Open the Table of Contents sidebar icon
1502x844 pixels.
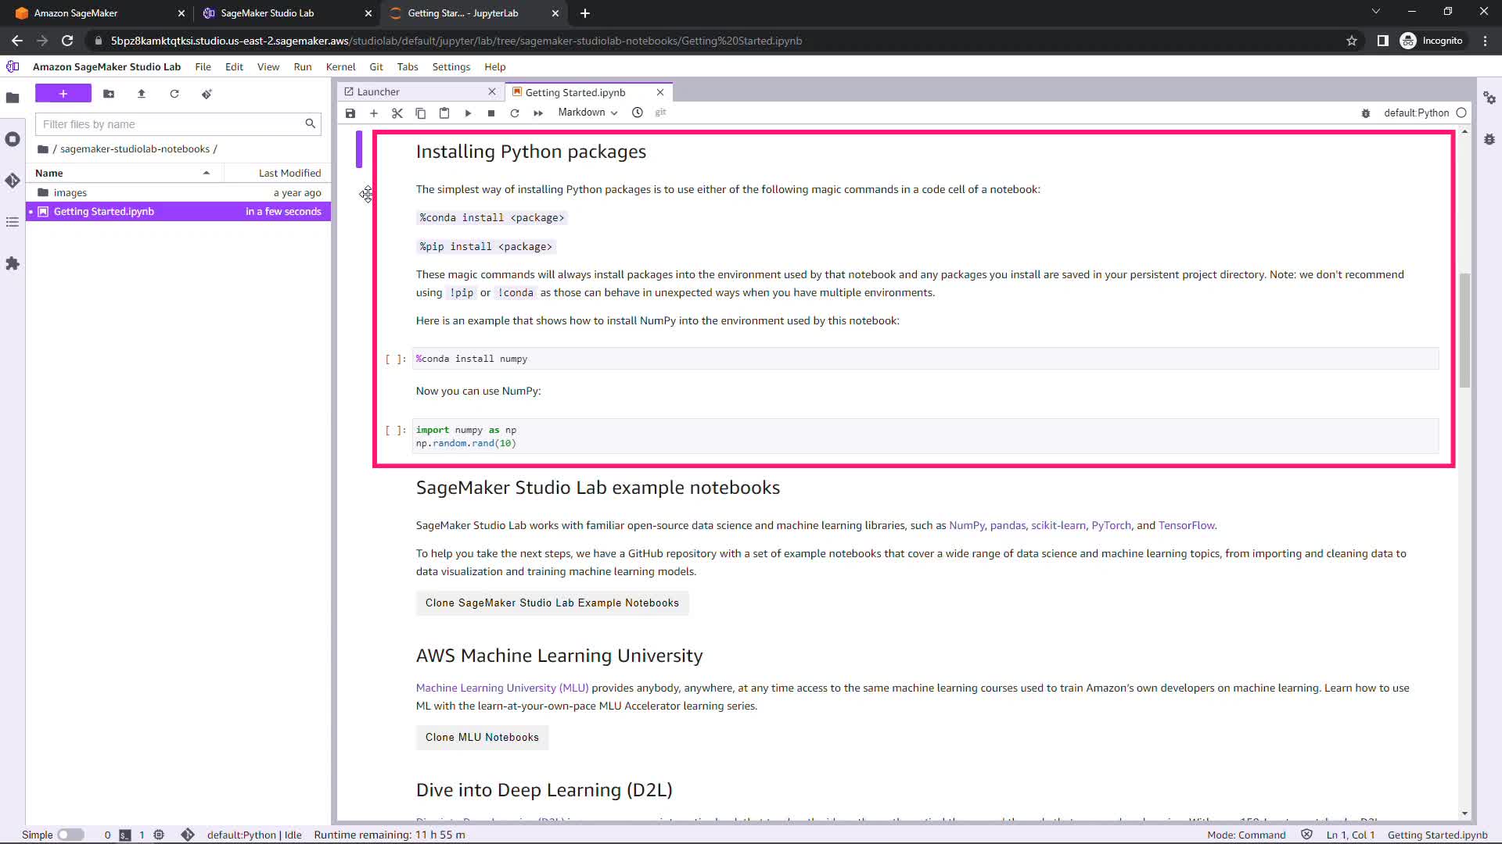click(x=13, y=223)
